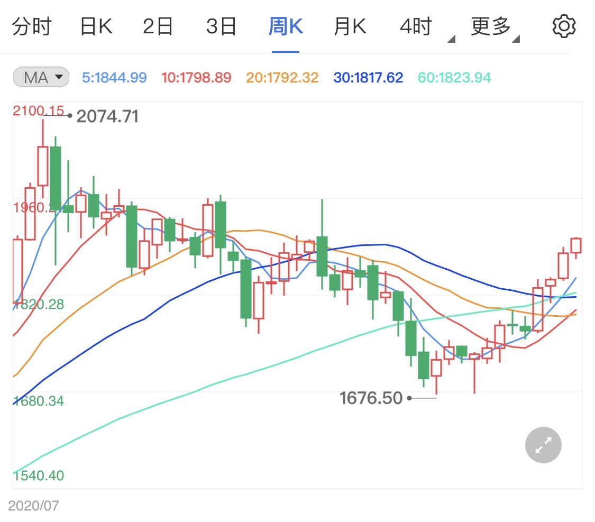The width and height of the screenshot is (595, 522).
Task: Open the chart settings gear icon
Action: (564, 26)
